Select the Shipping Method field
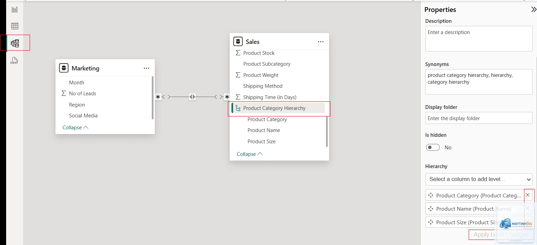Image resolution: width=537 pixels, height=245 pixels. (x=263, y=86)
